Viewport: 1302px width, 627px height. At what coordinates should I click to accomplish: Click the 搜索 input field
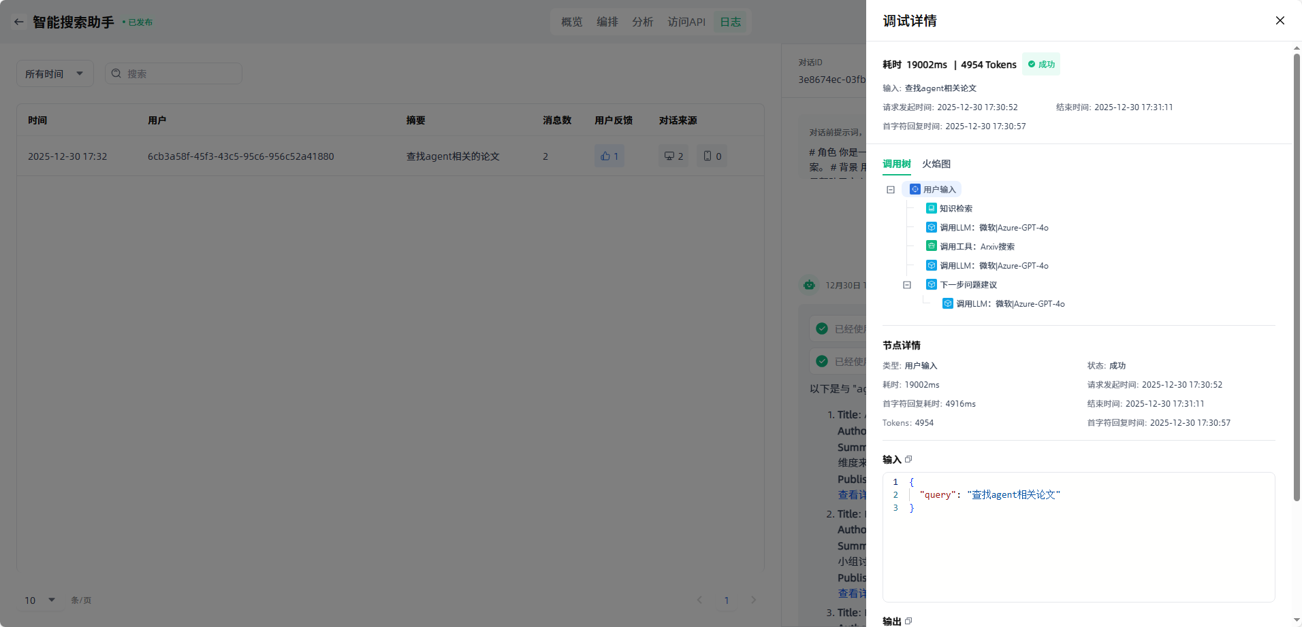pos(180,73)
